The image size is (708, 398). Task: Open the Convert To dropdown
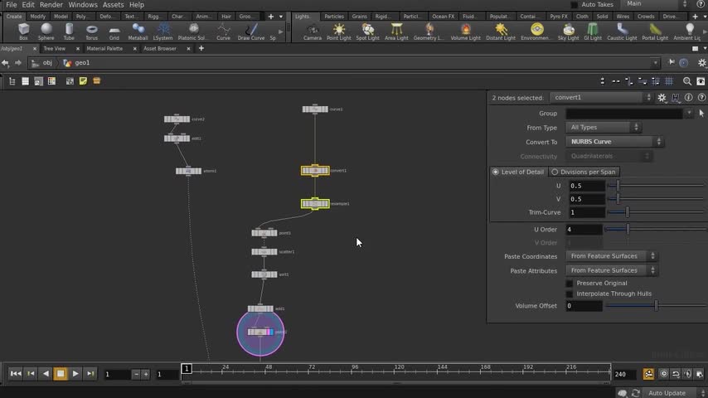[x=615, y=142]
